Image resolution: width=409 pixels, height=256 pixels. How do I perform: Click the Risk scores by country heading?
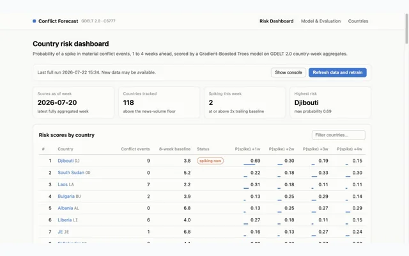(x=66, y=135)
